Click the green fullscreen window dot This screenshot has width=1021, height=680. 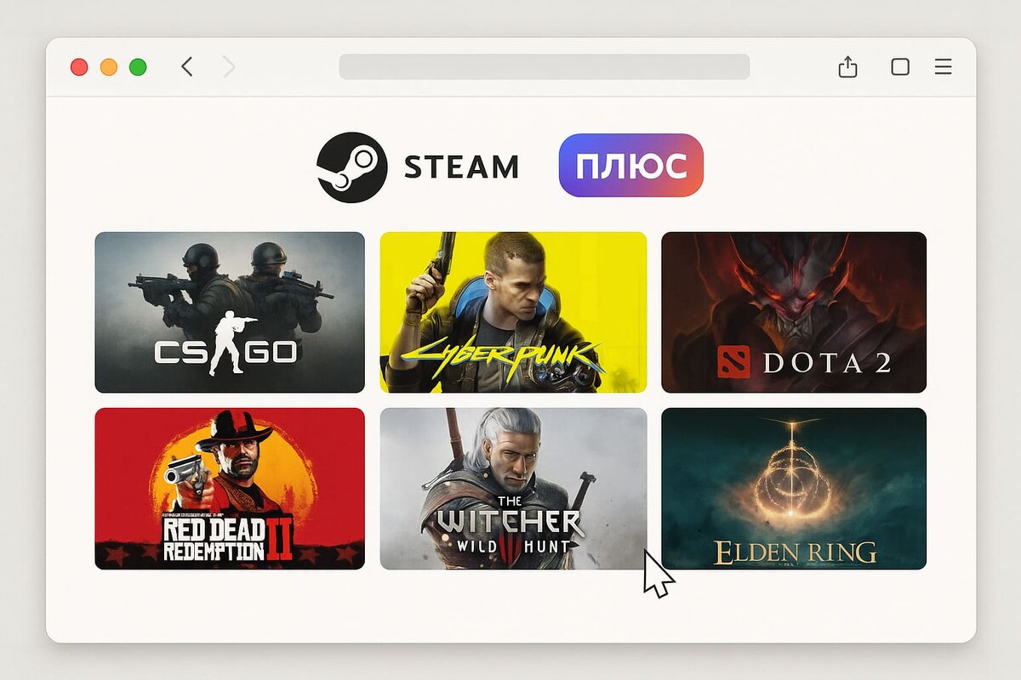[138, 67]
